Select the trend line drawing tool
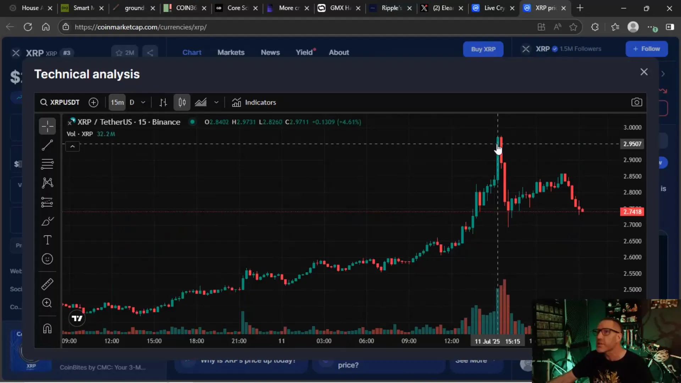Image resolution: width=681 pixels, height=383 pixels. click(x=47, y=145)
